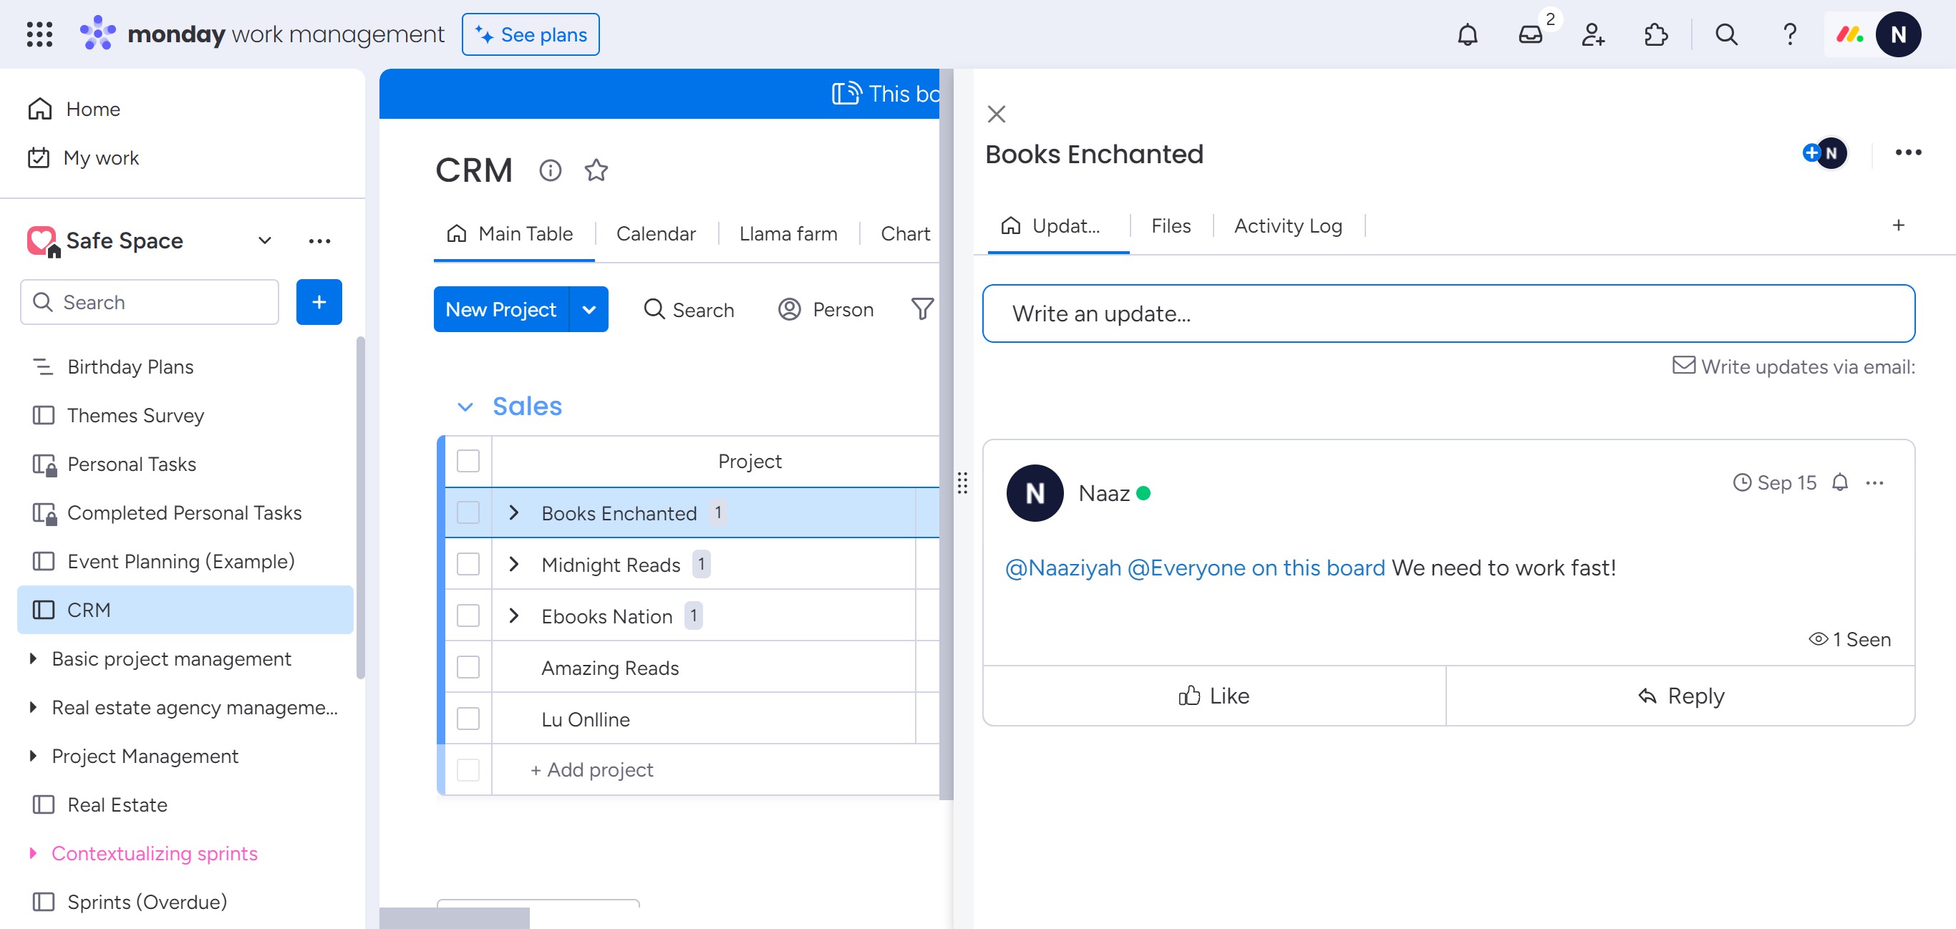This screenshot has height=929, width=1956.
Task: Select all projects with header checkbox
Action: coord(468,462)
